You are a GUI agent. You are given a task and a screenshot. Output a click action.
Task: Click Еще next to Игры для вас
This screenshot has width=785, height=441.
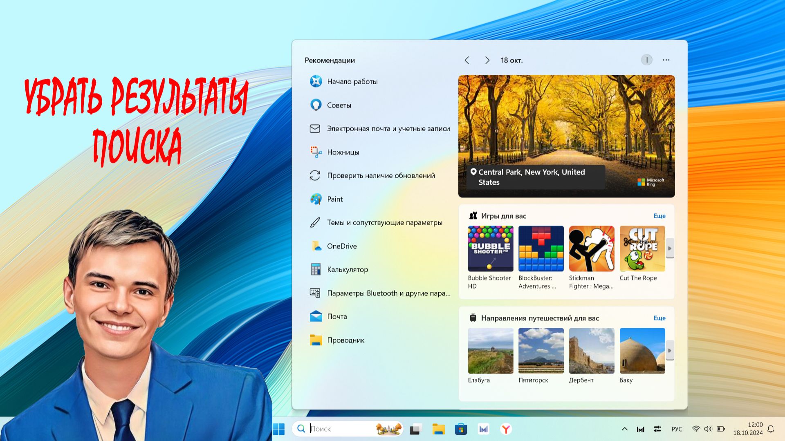tap(659, 216)
